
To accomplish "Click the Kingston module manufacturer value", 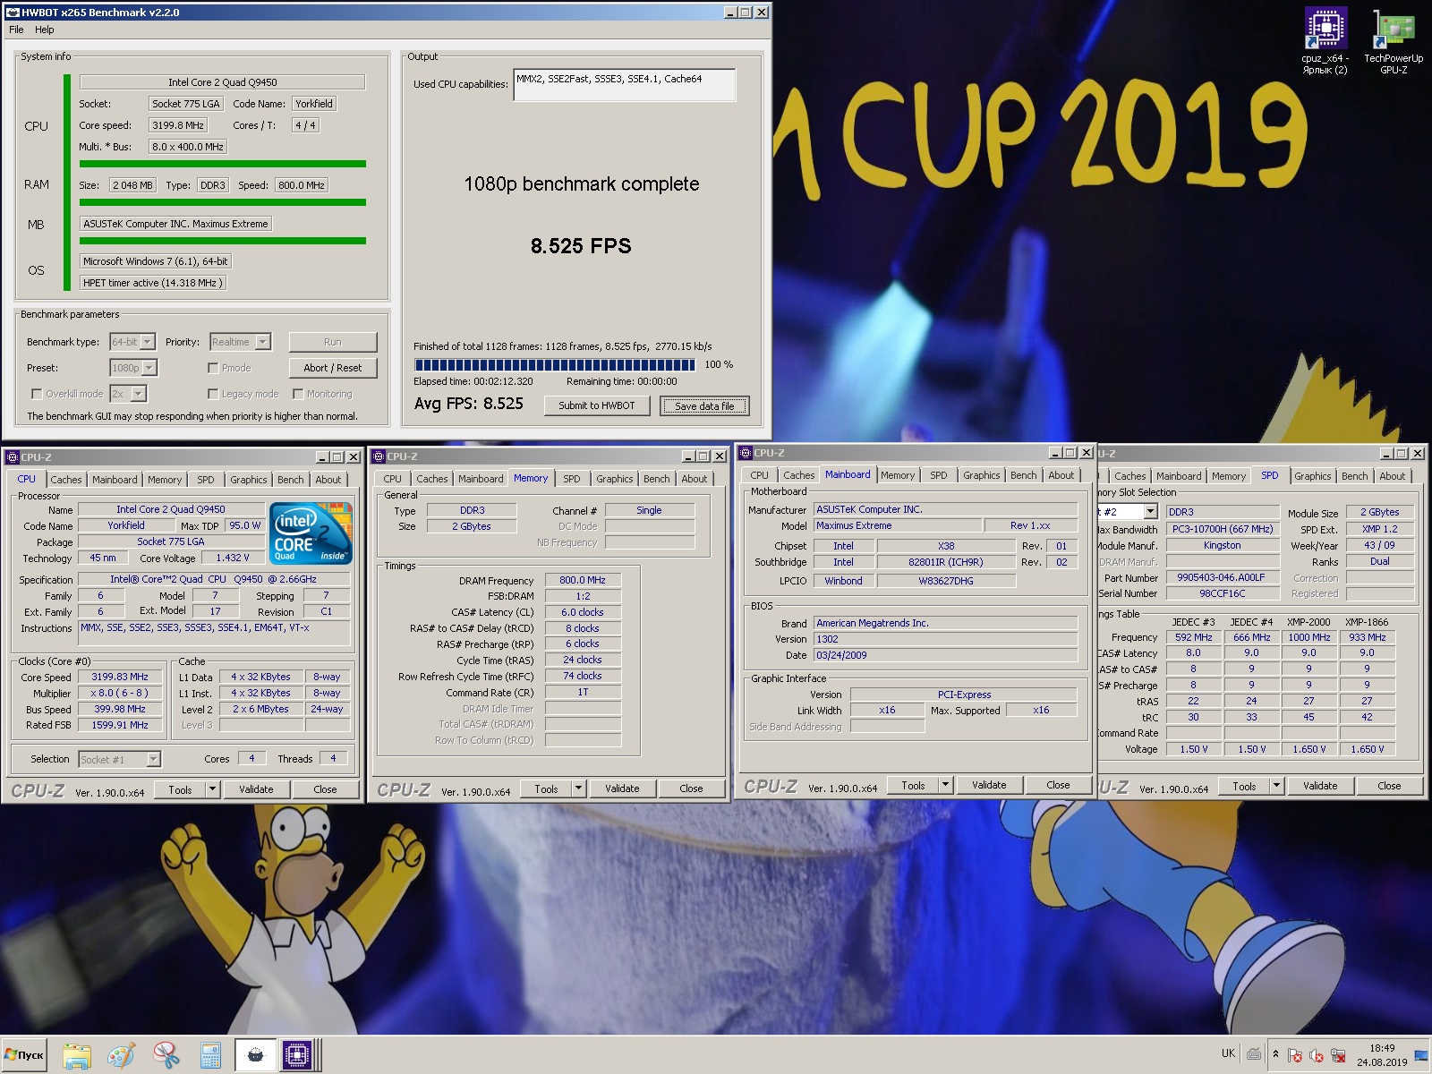I will point(1223,545).
